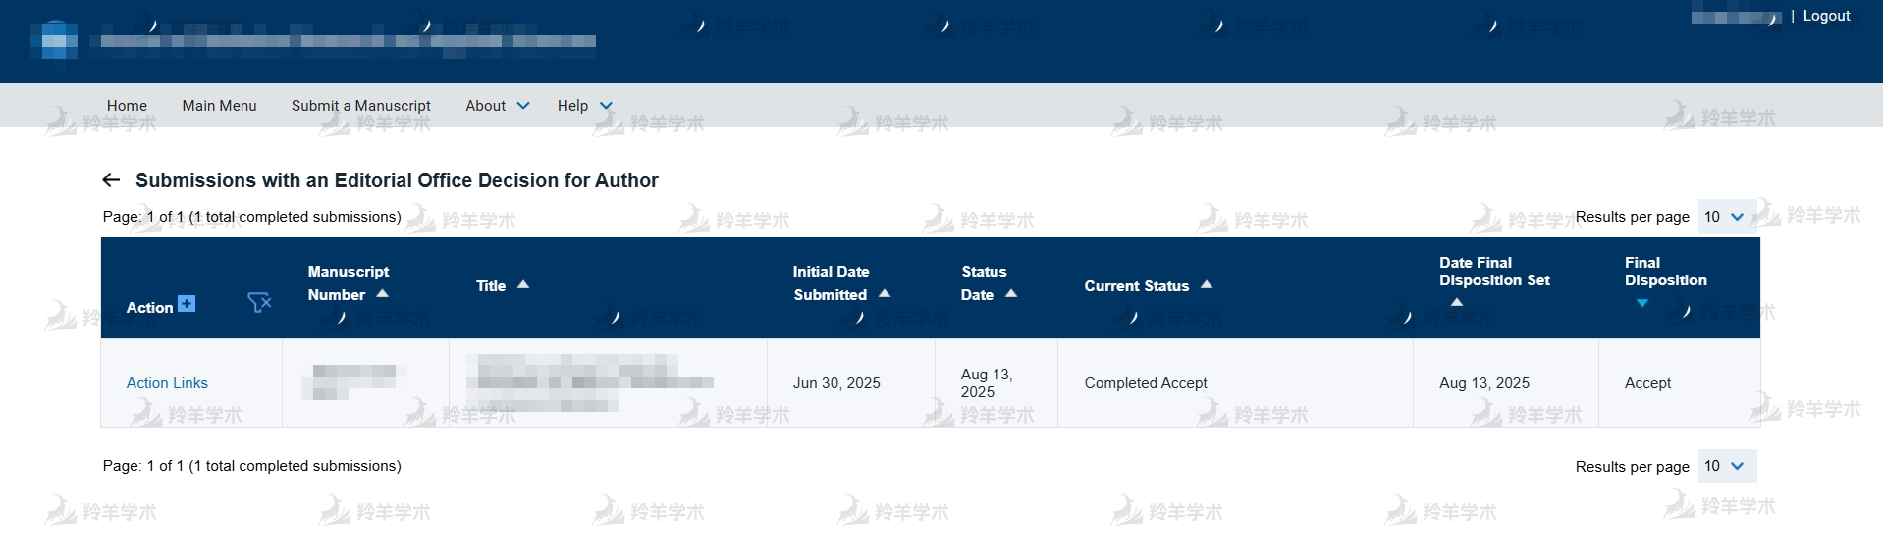Toggle Final Disposition descending sort arrow

click(x=1642, y=303)
